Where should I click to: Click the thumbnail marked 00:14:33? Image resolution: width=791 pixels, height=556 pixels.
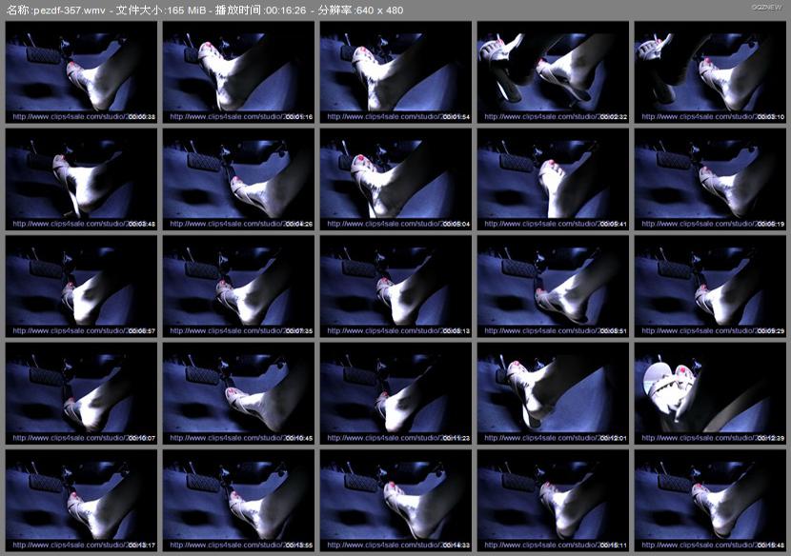coord(395,501)
